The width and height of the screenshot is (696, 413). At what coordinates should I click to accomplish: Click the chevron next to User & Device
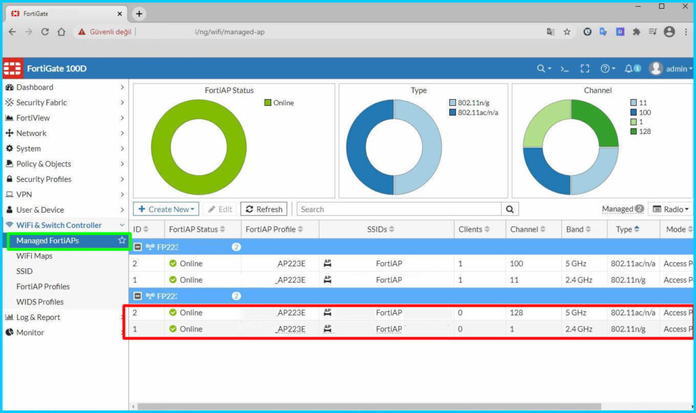(122, 210)
